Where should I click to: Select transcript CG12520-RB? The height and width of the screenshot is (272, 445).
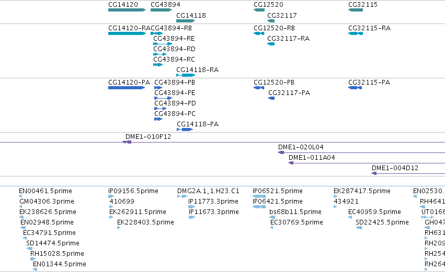(x=259, y=33)
